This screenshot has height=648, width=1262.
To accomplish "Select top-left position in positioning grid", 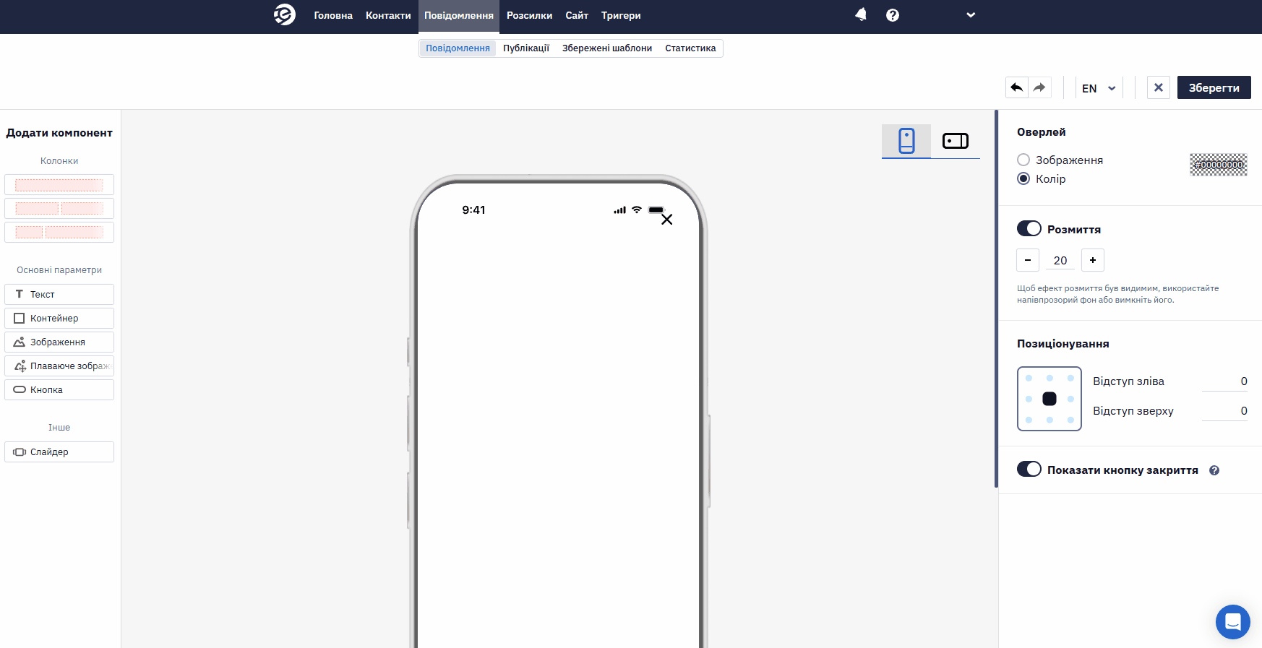I will click(x=1029, y=378).
